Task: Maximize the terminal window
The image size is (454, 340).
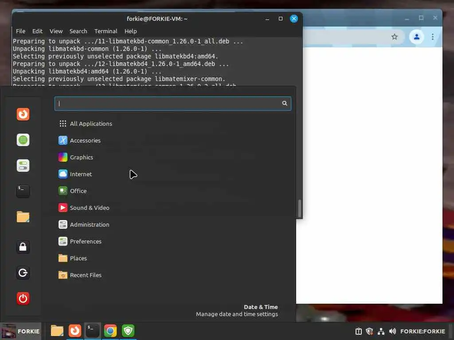Action: (281, 19)
